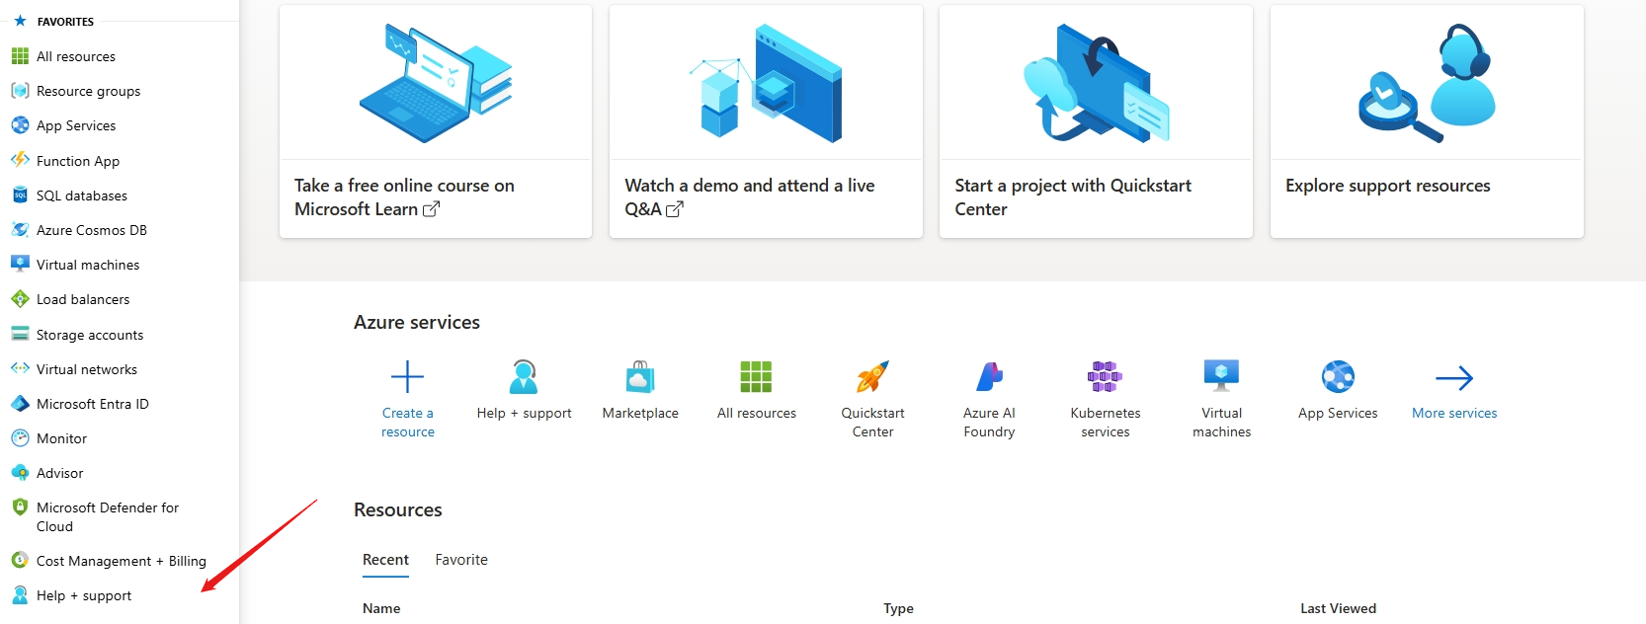Image resolution: width=1646 pixels, height=624 pixels.
Task: Click the Virtual machines icon under Azure services
Action: point(1221,377)
